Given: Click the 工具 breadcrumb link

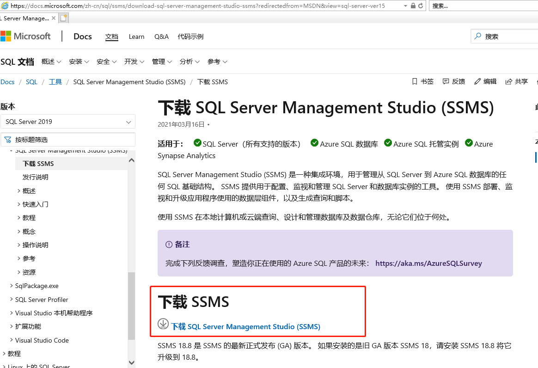Looking at the screenshot, I should click(55, 82).
